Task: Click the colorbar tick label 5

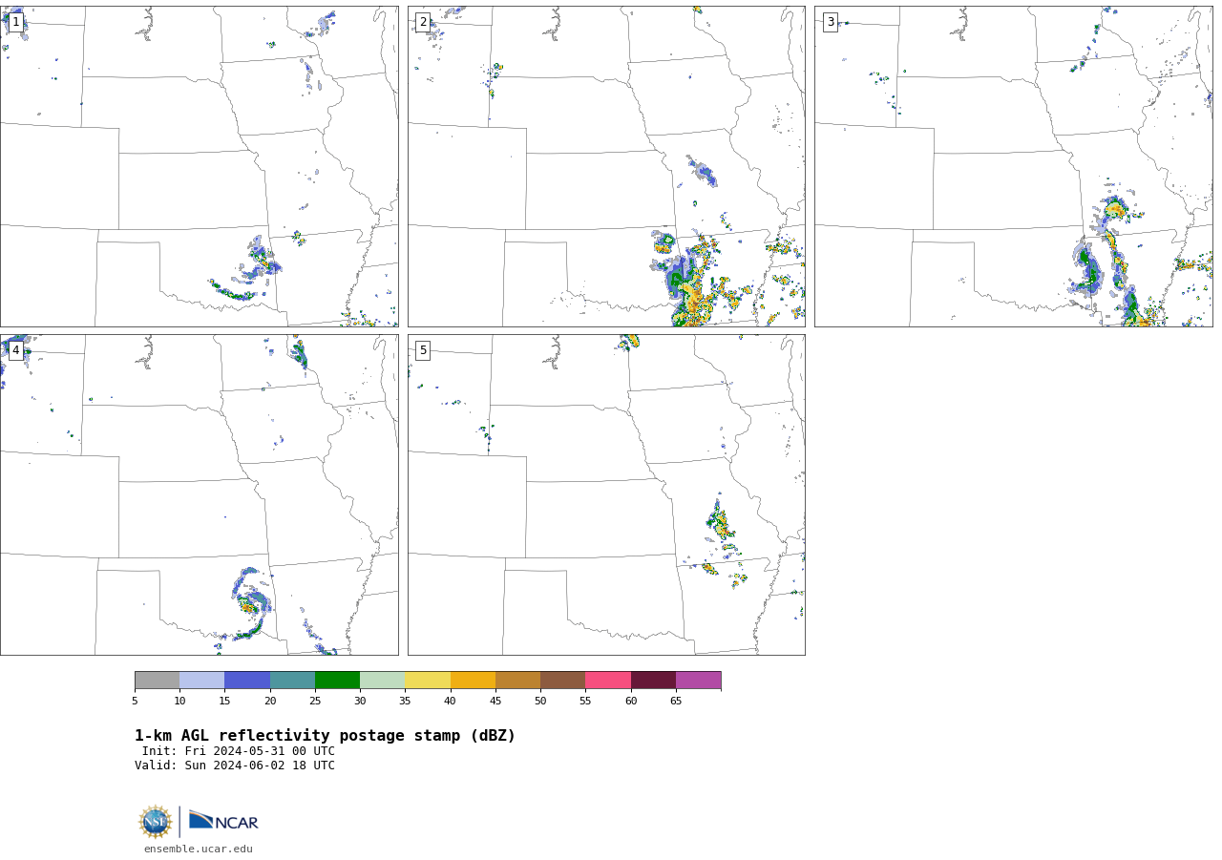Action: tap(135, 702)
